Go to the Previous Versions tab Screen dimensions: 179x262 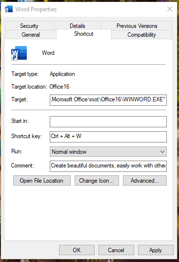point(137,26)
